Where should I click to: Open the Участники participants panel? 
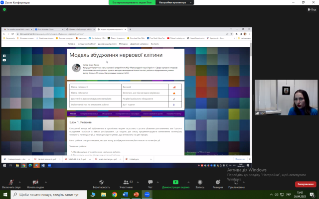pyautogui.click(x=126, y=184)
